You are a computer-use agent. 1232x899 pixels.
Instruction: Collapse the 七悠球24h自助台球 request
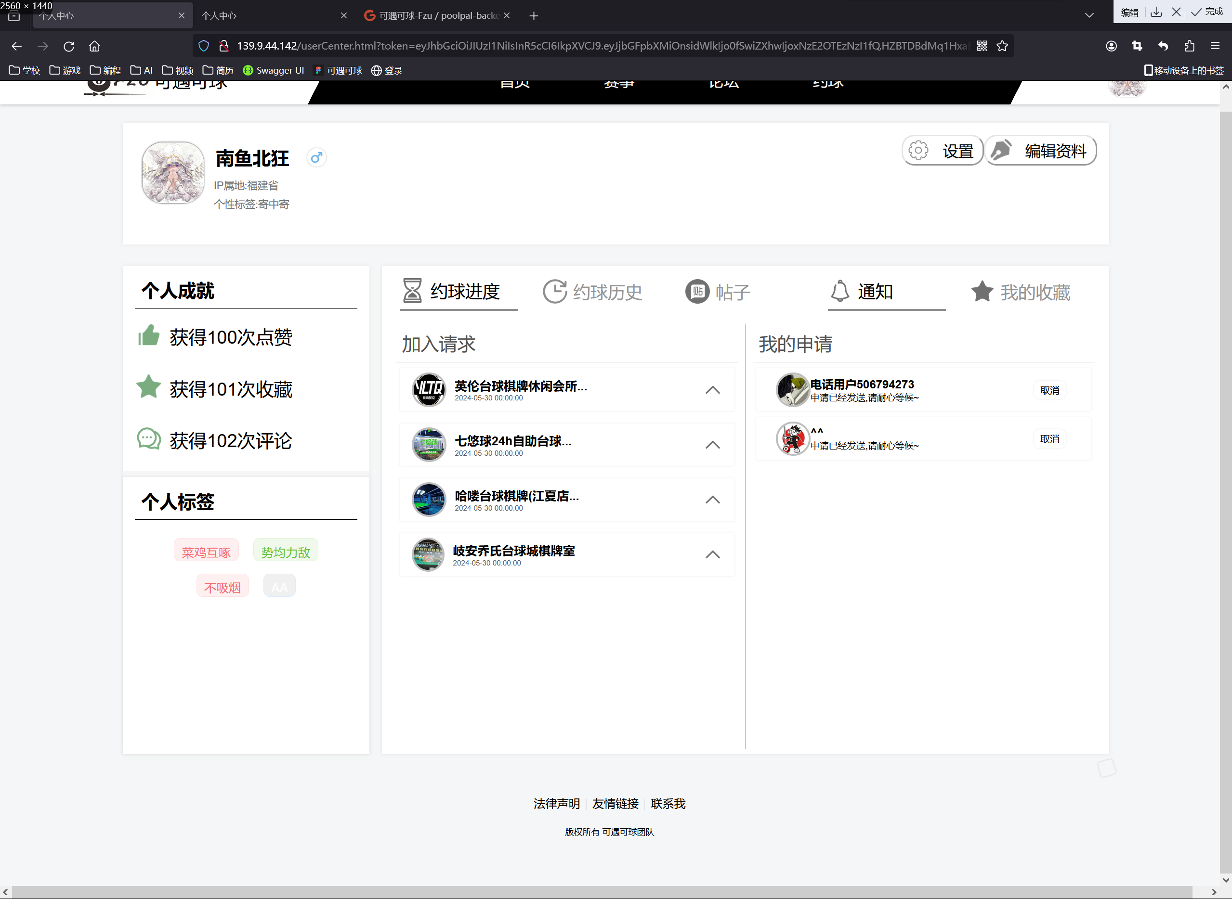tap(712, 445)
